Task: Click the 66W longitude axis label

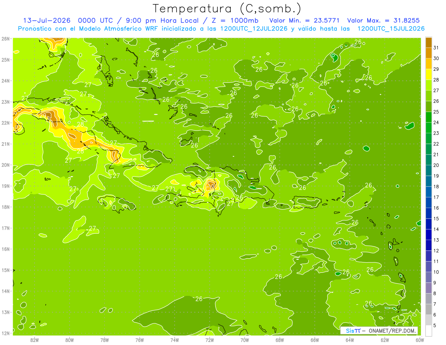Action: [315, 340]
